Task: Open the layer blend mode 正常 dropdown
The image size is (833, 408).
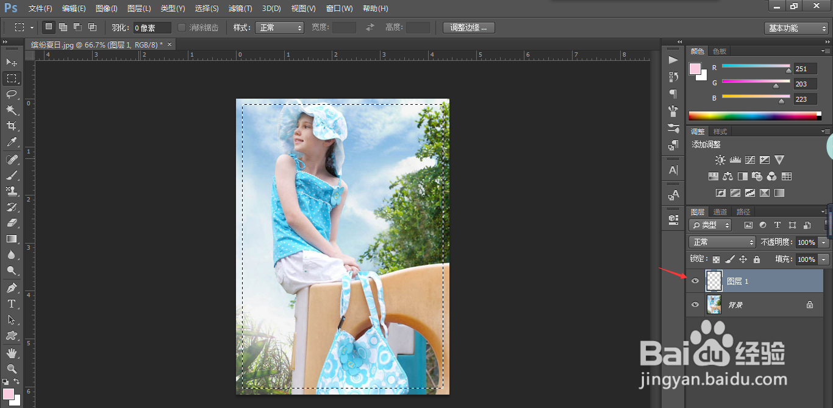Action: (x=722, y=242)
